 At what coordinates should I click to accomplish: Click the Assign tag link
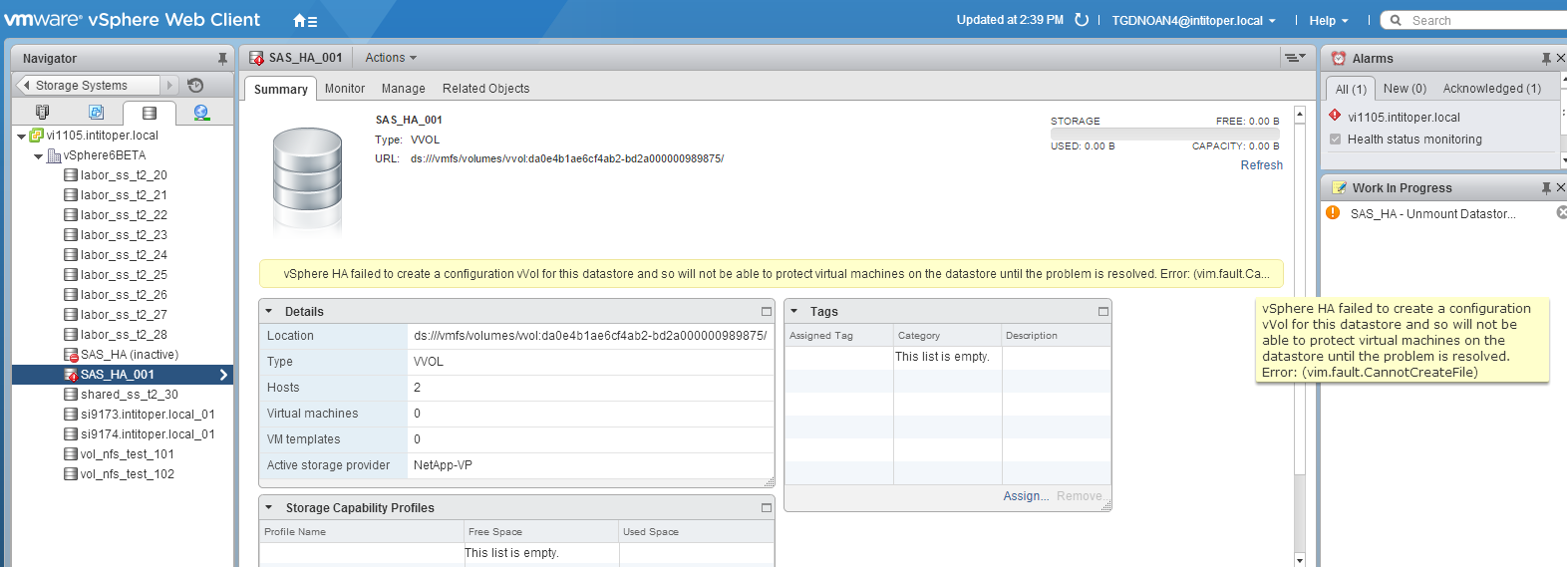tap(1025, 496)
